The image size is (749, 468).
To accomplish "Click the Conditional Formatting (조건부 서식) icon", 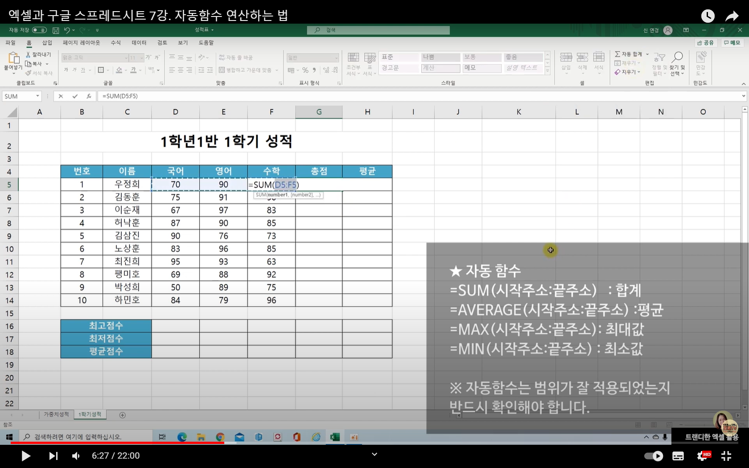I will click(353, 58).
